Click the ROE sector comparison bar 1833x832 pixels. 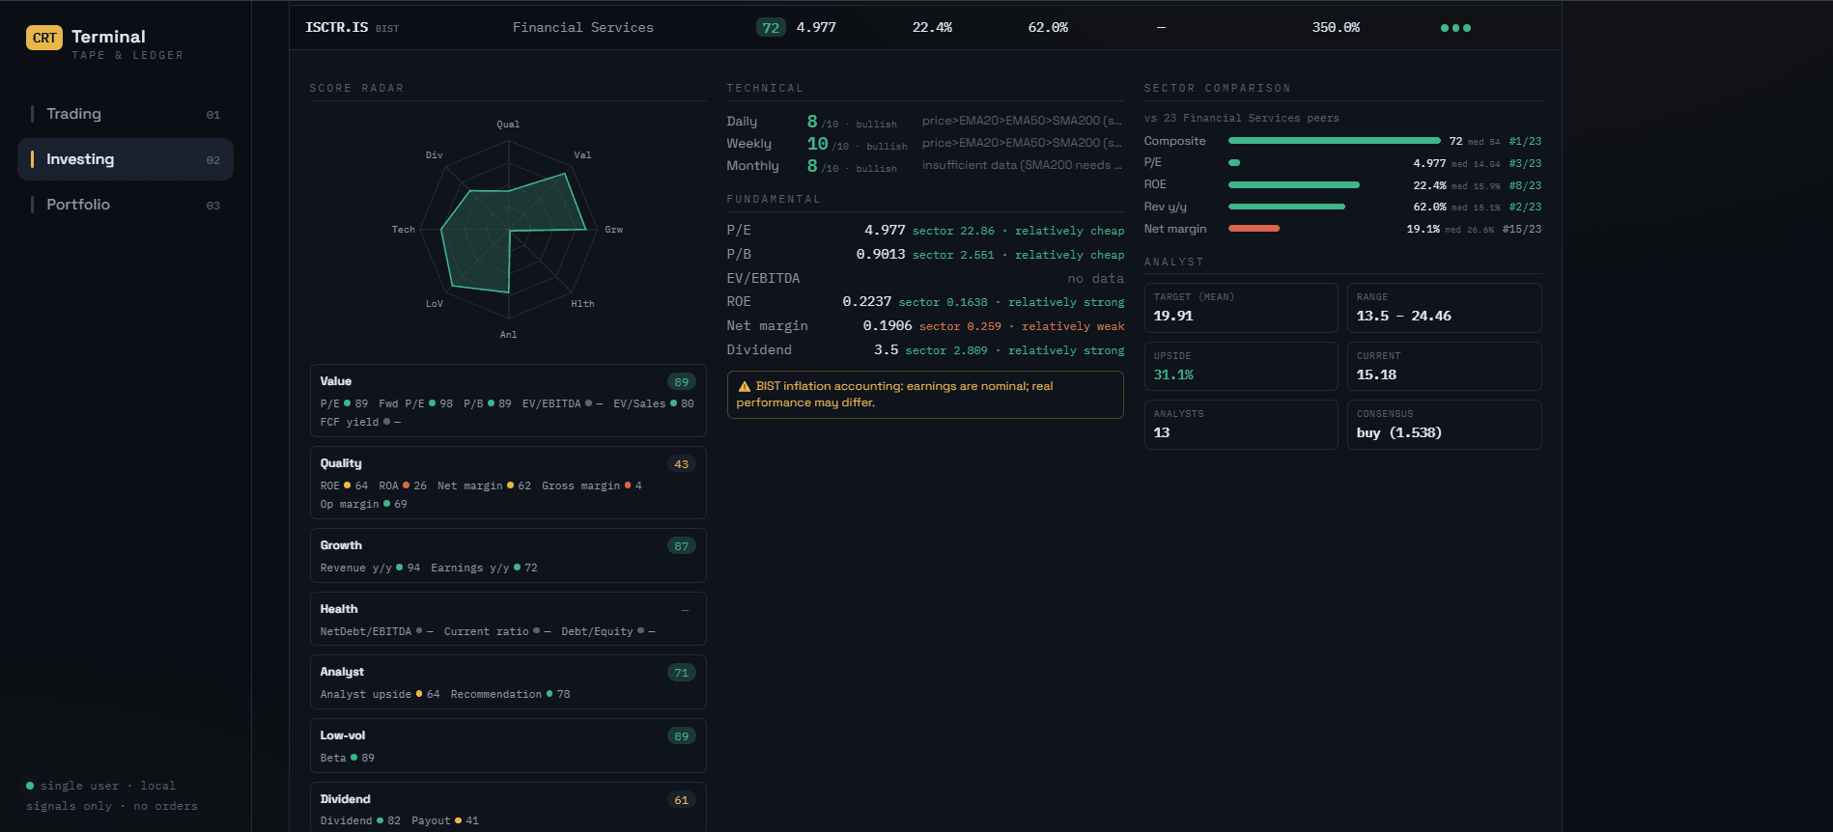[x=1294, y=184]
